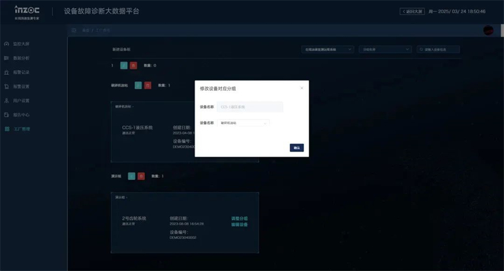Click the 返回大屏 button in header
Viewport: 504px width, 271px height.
tap(413, 11)
